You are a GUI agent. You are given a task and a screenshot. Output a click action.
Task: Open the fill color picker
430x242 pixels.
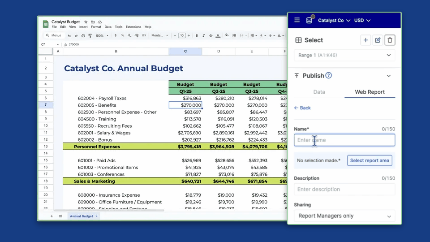coord(227,35)
